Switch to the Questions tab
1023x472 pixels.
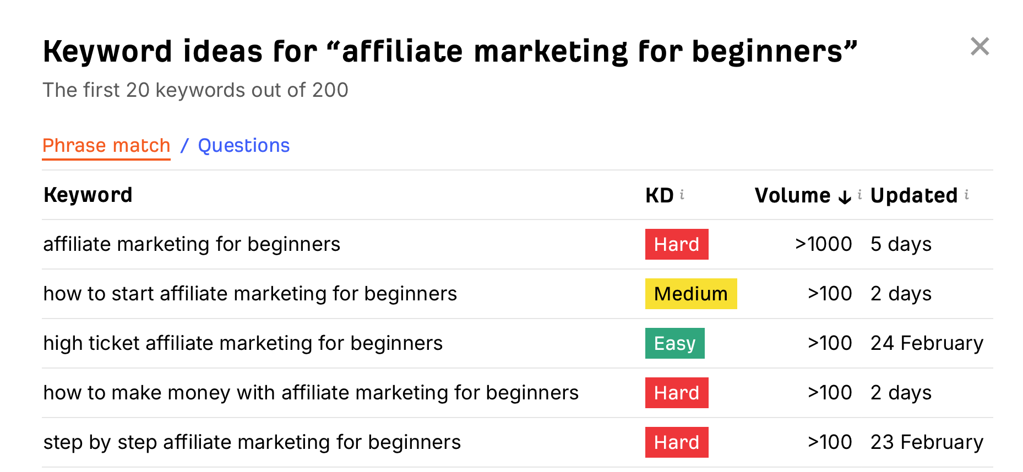(x=243, y=145)
